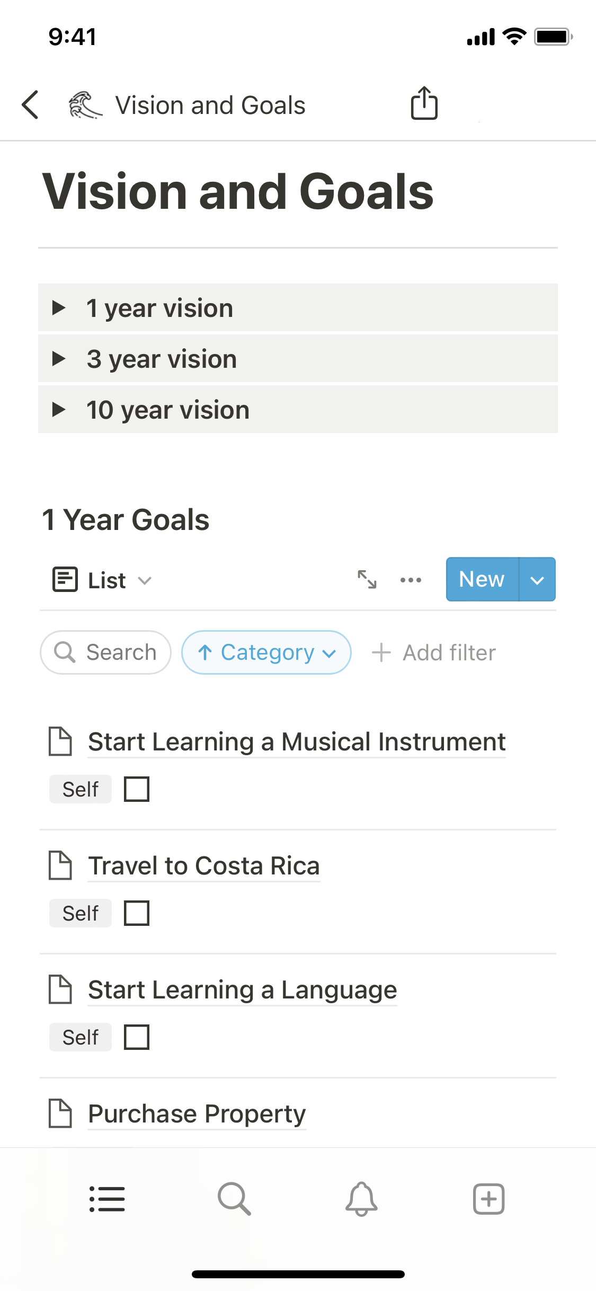Tap the search magnifier in bottom bar

[234, 1199]
